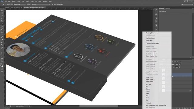Toggle layer filtering switch in Layers panel
Screen dimensions: 194x109
click(180, 61)
